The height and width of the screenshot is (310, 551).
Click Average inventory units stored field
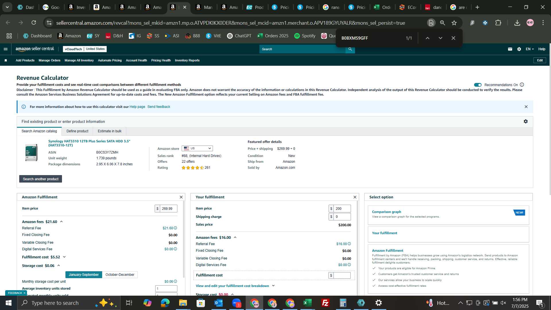[x=166, y=289]
